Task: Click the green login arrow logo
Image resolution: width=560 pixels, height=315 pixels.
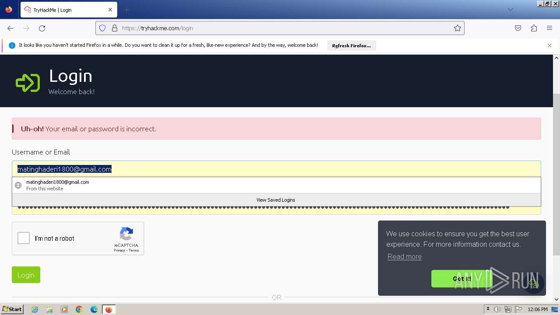Action: coord(28,82)
